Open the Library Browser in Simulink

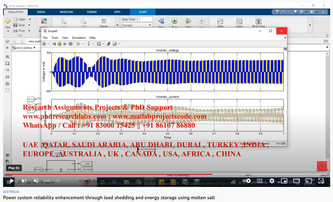[44, 21]
